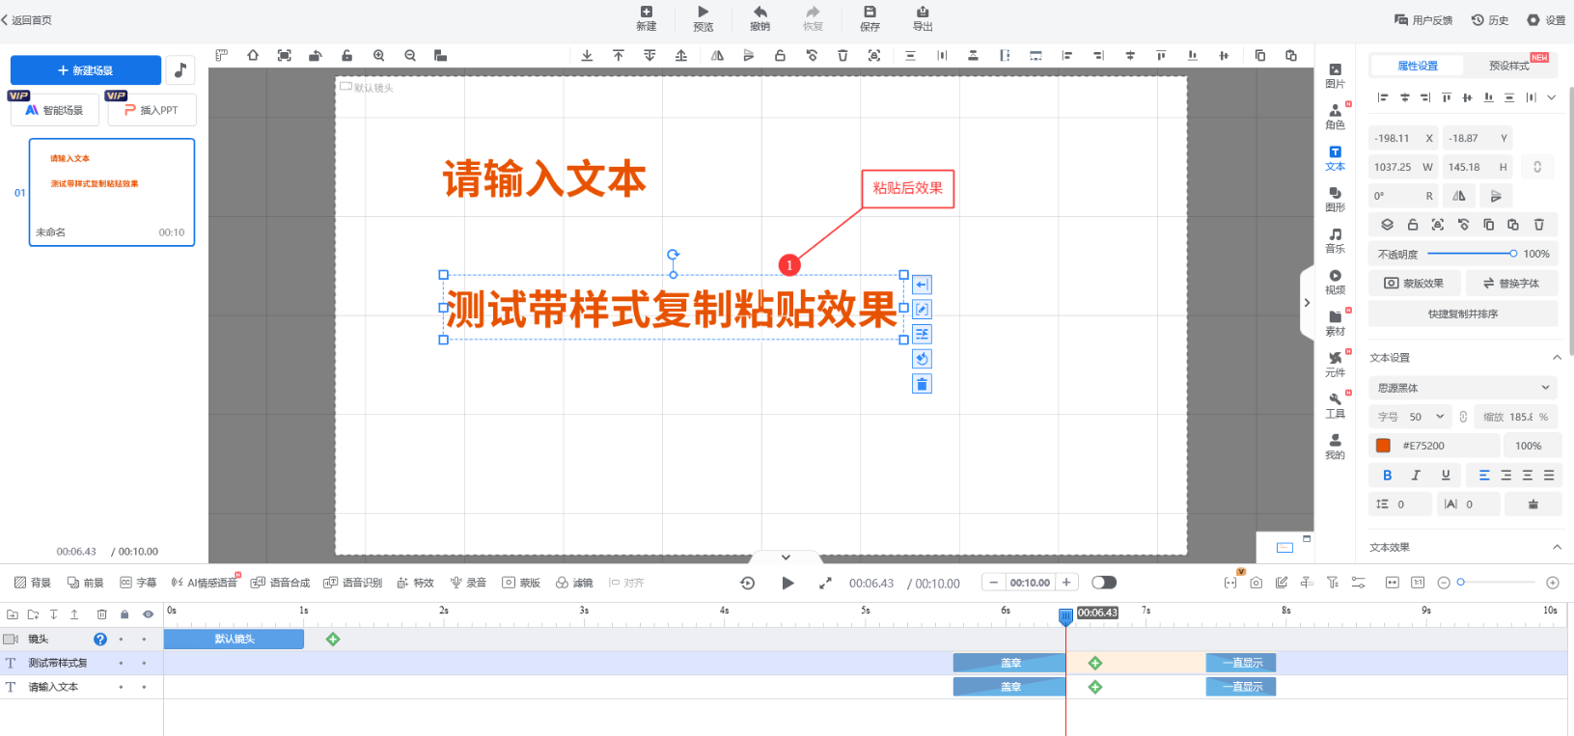The height and width of the screenshot is (736, 1574).
Task: Toggle the timeline eye visibility icon
Action: (148, 614)
